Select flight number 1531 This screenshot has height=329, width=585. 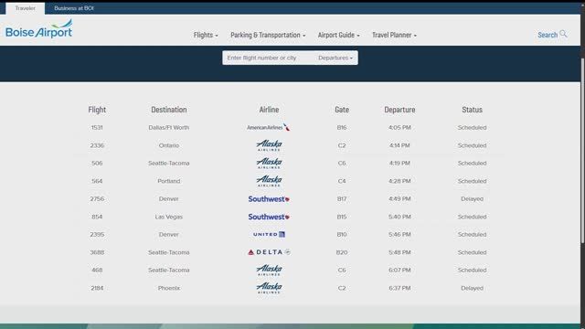(97, 128)
